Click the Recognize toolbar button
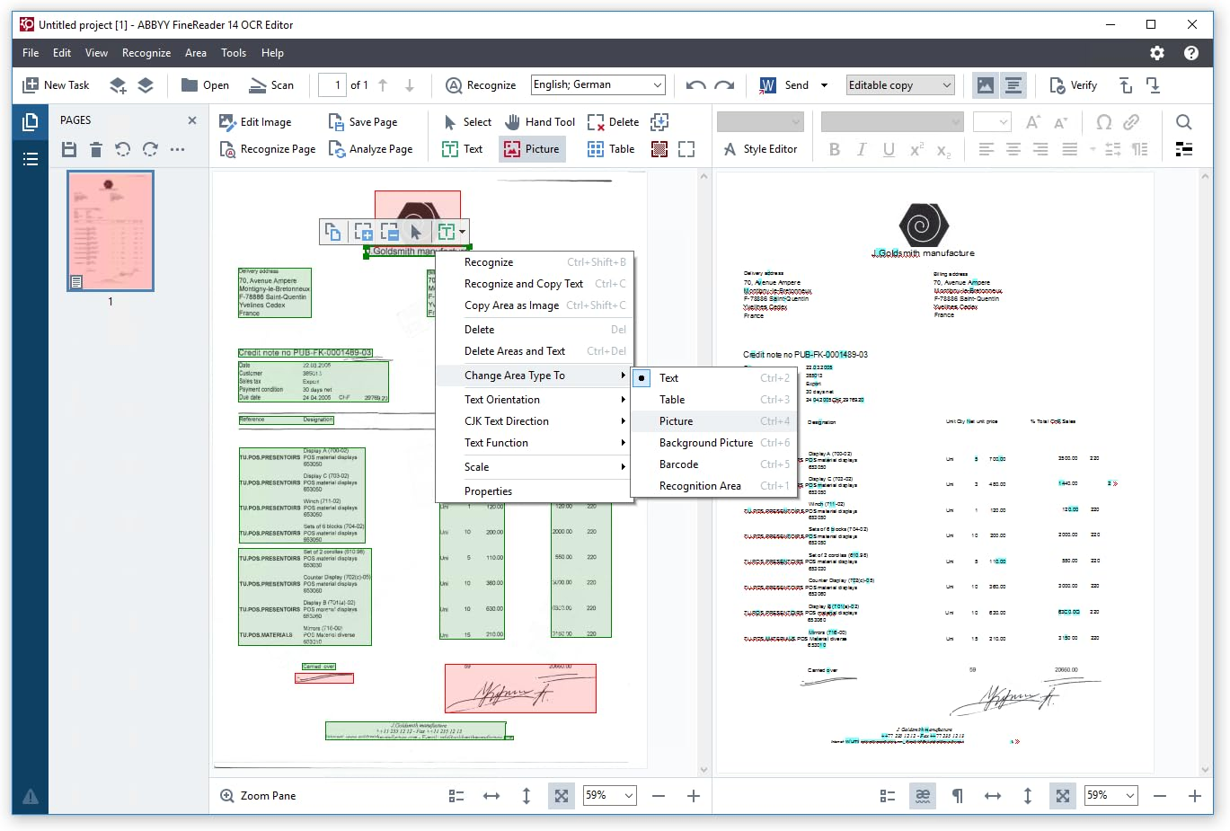The image size is (1230, 831). point(481,85)
